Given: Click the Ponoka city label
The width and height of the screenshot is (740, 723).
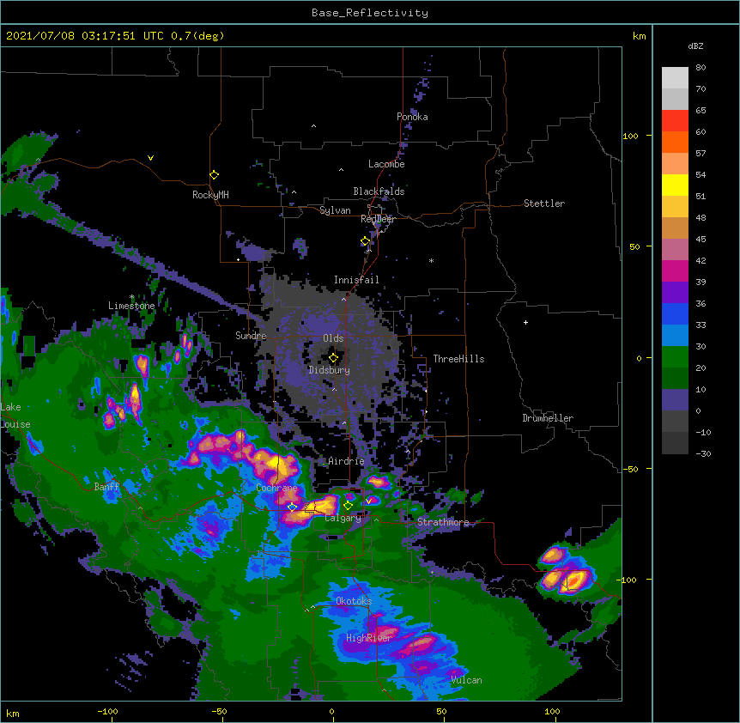Looking at the screenshot, I should coord(412,117).
